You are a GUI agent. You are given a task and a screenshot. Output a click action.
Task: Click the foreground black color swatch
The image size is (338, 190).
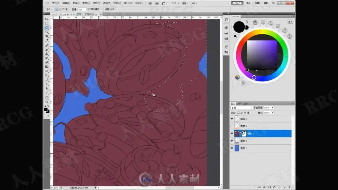click(x=46, y=110)
